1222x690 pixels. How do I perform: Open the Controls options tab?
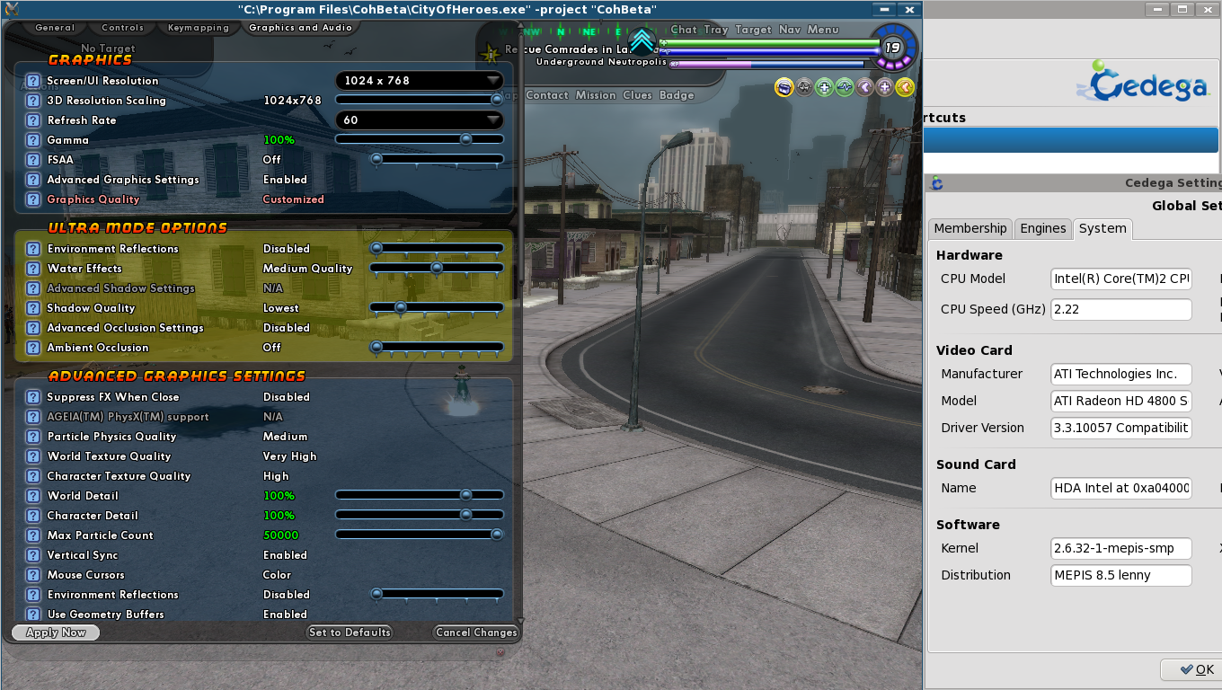click(122, 28)
